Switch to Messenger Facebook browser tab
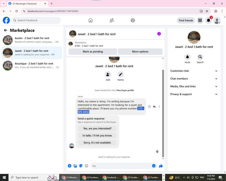This screenshot has width=226, height=181. tap(28, 4)
